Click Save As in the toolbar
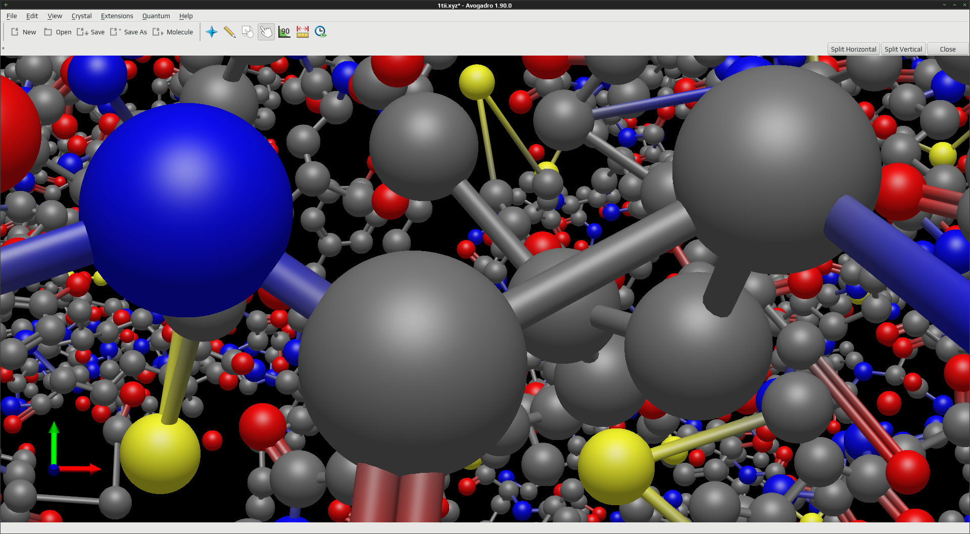Screen dimensions: 970x534 pyautogui.click(x=129, y=32)
